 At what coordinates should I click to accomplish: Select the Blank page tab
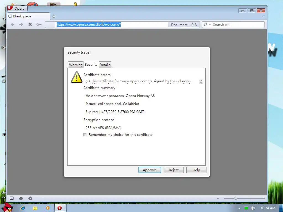(x=28, y=16)
